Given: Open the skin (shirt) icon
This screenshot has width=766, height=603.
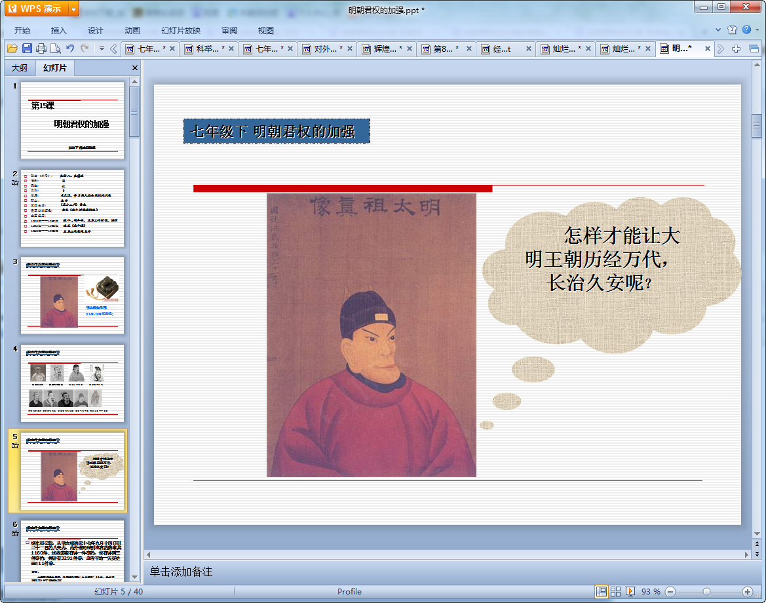Looking at the screenshot, I should click(732, 29).
